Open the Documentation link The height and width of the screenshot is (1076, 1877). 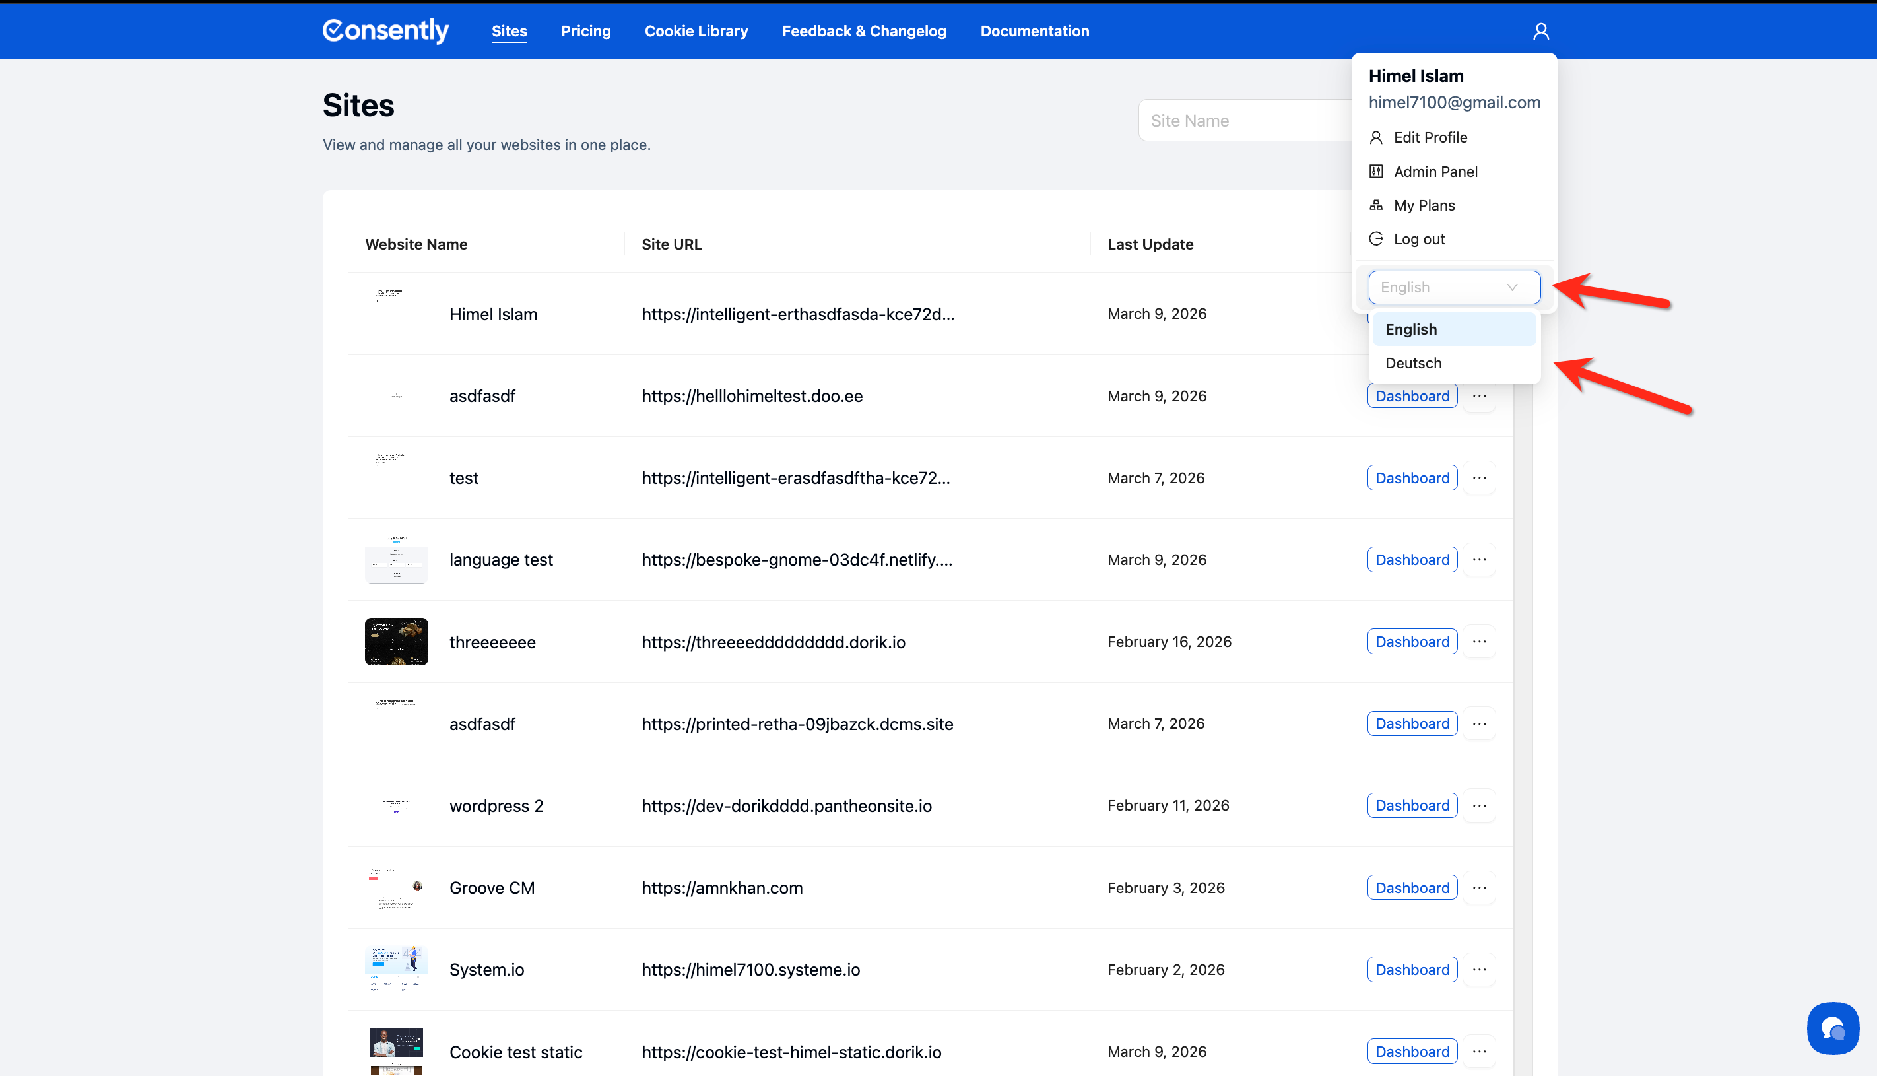pos(1034,31)
